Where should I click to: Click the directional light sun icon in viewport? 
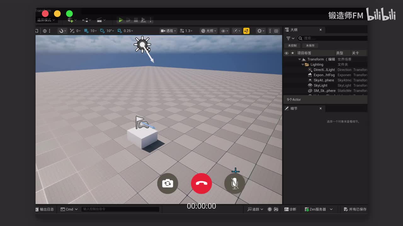pos(142,44)
